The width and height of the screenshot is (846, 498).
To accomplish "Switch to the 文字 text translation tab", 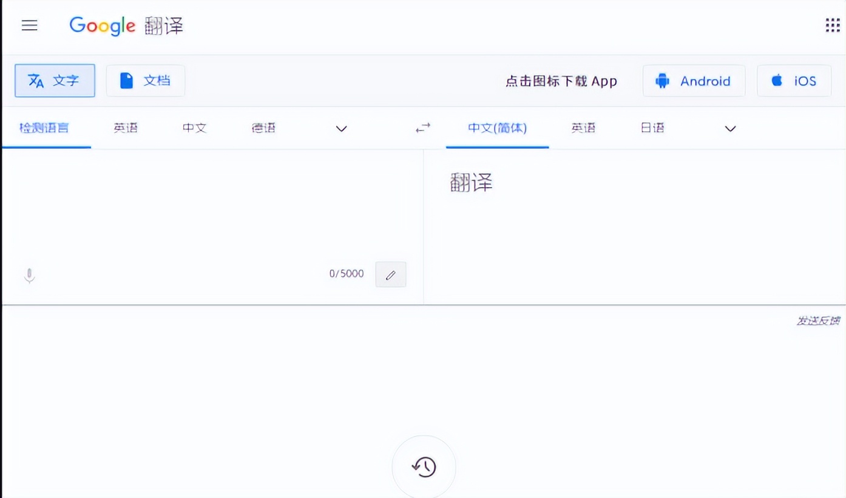I will 55,80.
